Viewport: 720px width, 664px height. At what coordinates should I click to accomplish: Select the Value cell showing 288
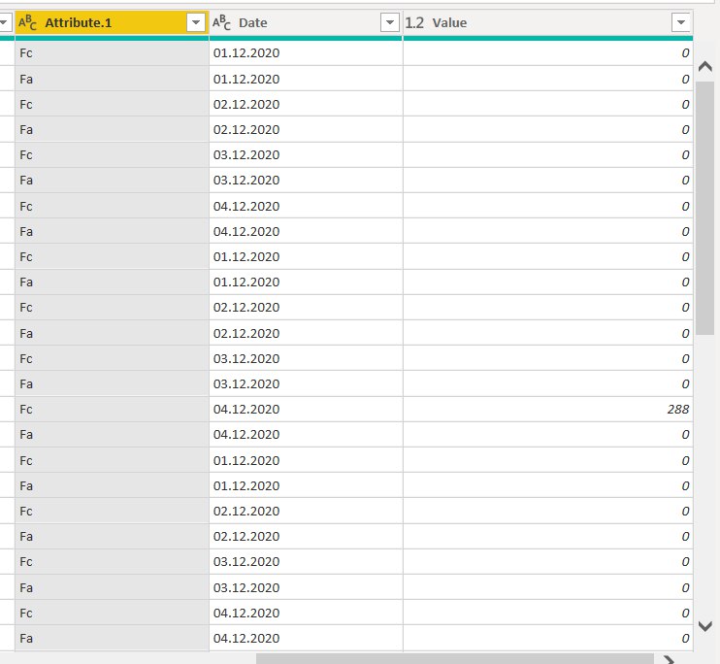[x=548, y=409]
